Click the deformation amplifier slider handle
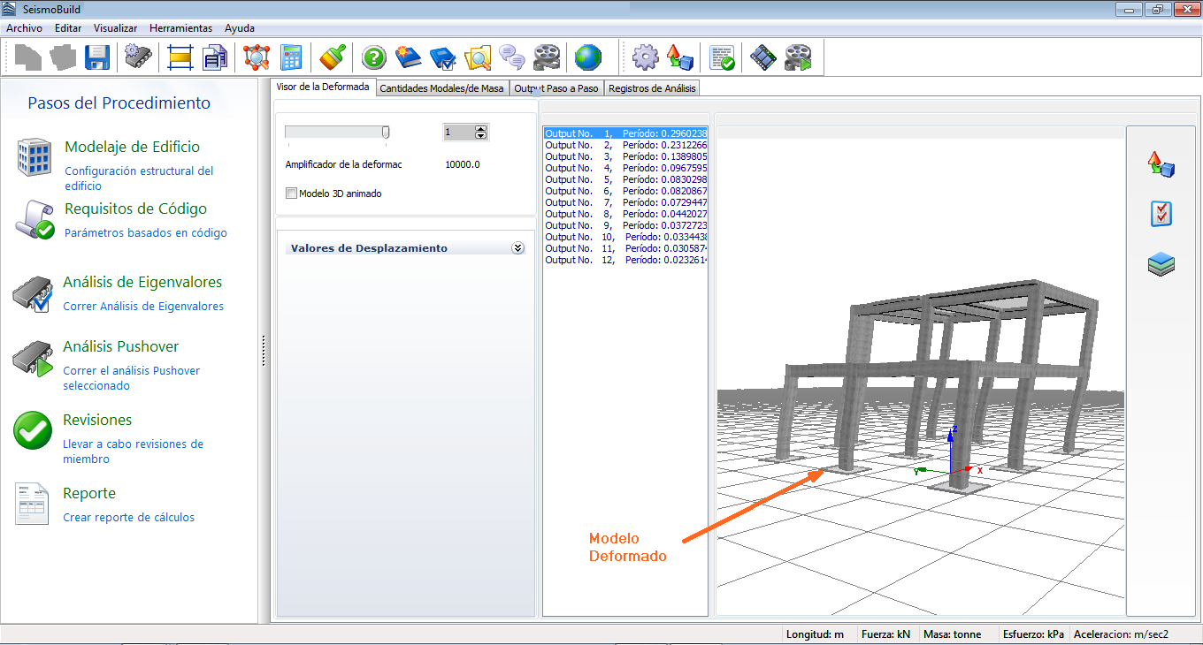The height and width of the screenshot is (645, 1203). [386, 132]
